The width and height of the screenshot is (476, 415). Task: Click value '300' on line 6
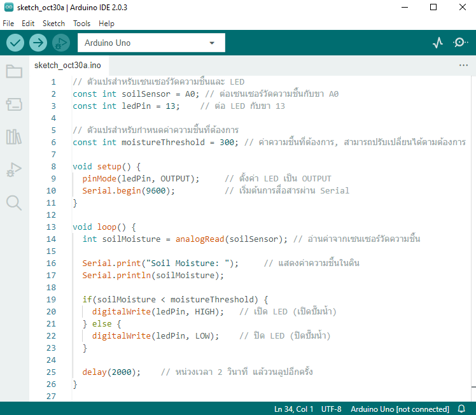click(227, 142)
